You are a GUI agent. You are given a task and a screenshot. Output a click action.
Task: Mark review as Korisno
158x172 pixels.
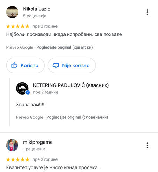[x=25, y=65]
